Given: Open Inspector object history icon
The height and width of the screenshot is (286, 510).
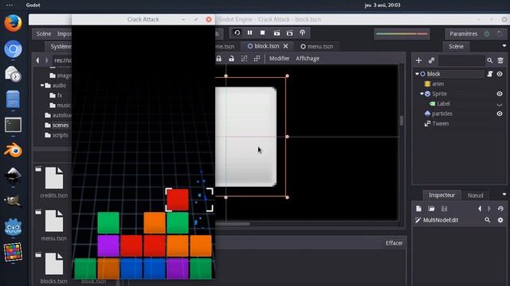Looking at the screenshot, I should 500,208.
